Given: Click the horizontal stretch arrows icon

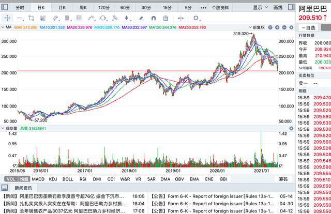Looking at the screenshot, I should (180, 19).
